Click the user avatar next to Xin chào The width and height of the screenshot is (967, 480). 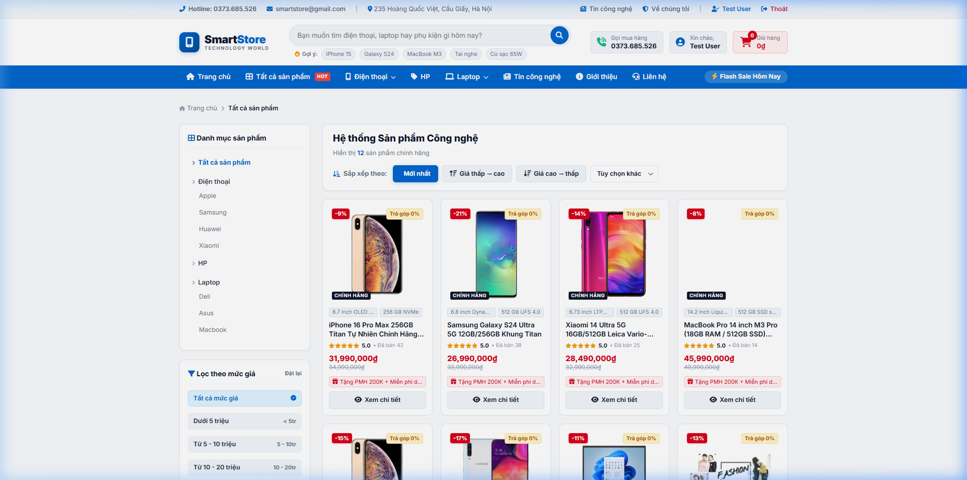(680, 42)
